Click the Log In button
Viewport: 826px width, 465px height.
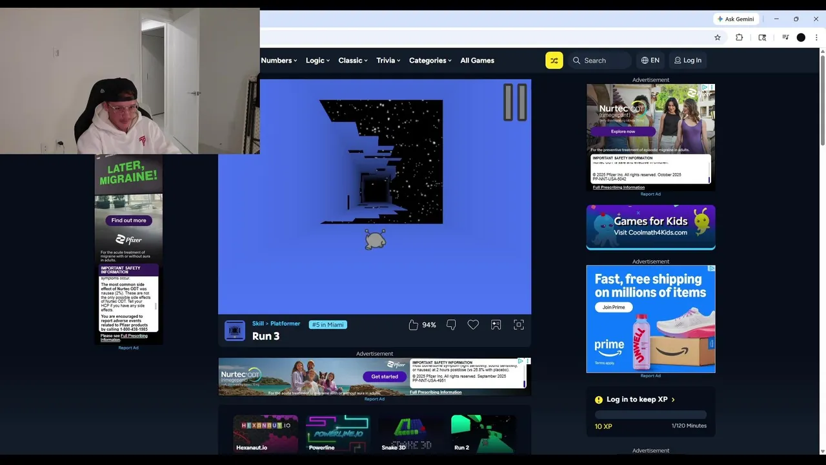(x=688, y=60)
